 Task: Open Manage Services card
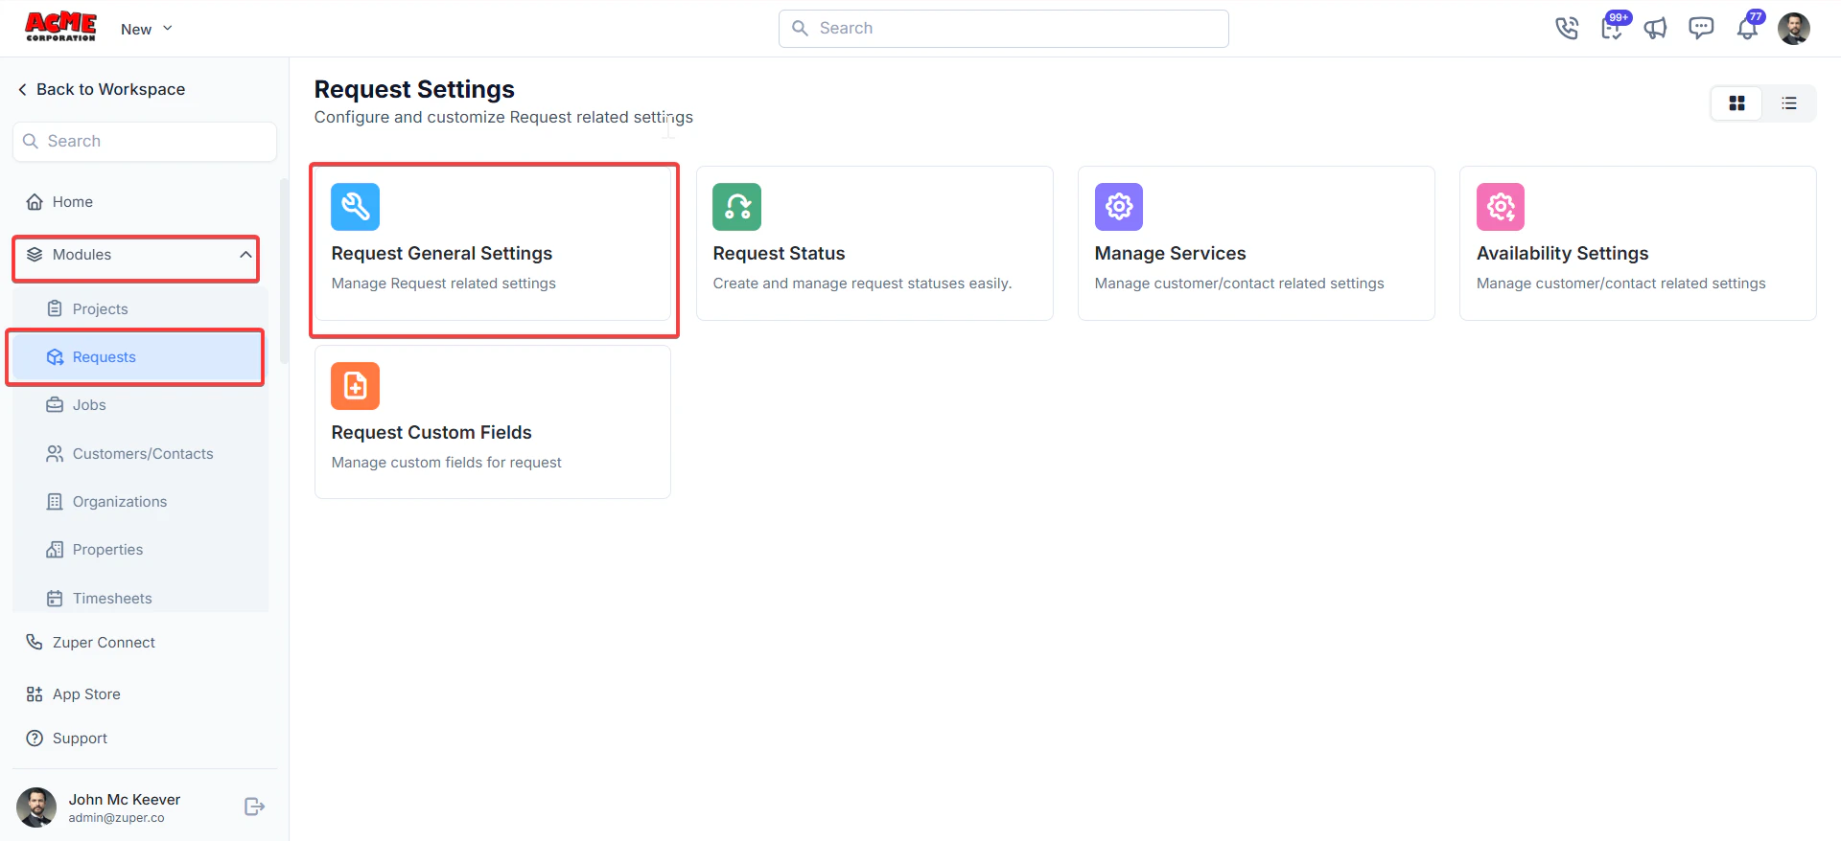(1256, 243)
